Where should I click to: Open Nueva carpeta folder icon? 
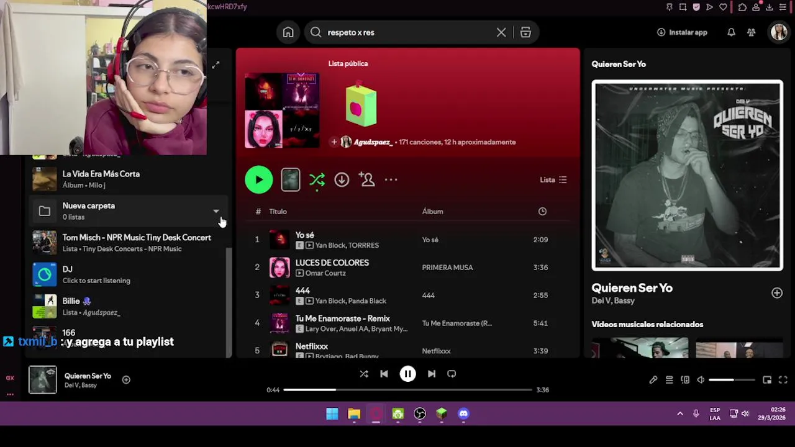click(45, 211)
